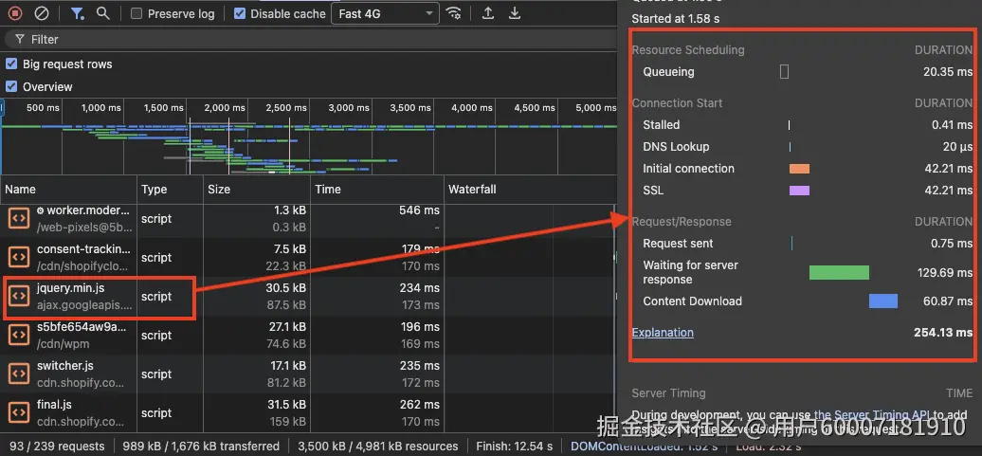
Task: Click the 30.5 kB size cell
Action: tap(285, 288)
